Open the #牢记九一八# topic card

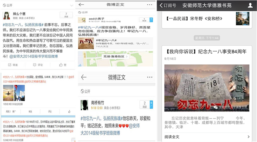[x=115, y=43]
